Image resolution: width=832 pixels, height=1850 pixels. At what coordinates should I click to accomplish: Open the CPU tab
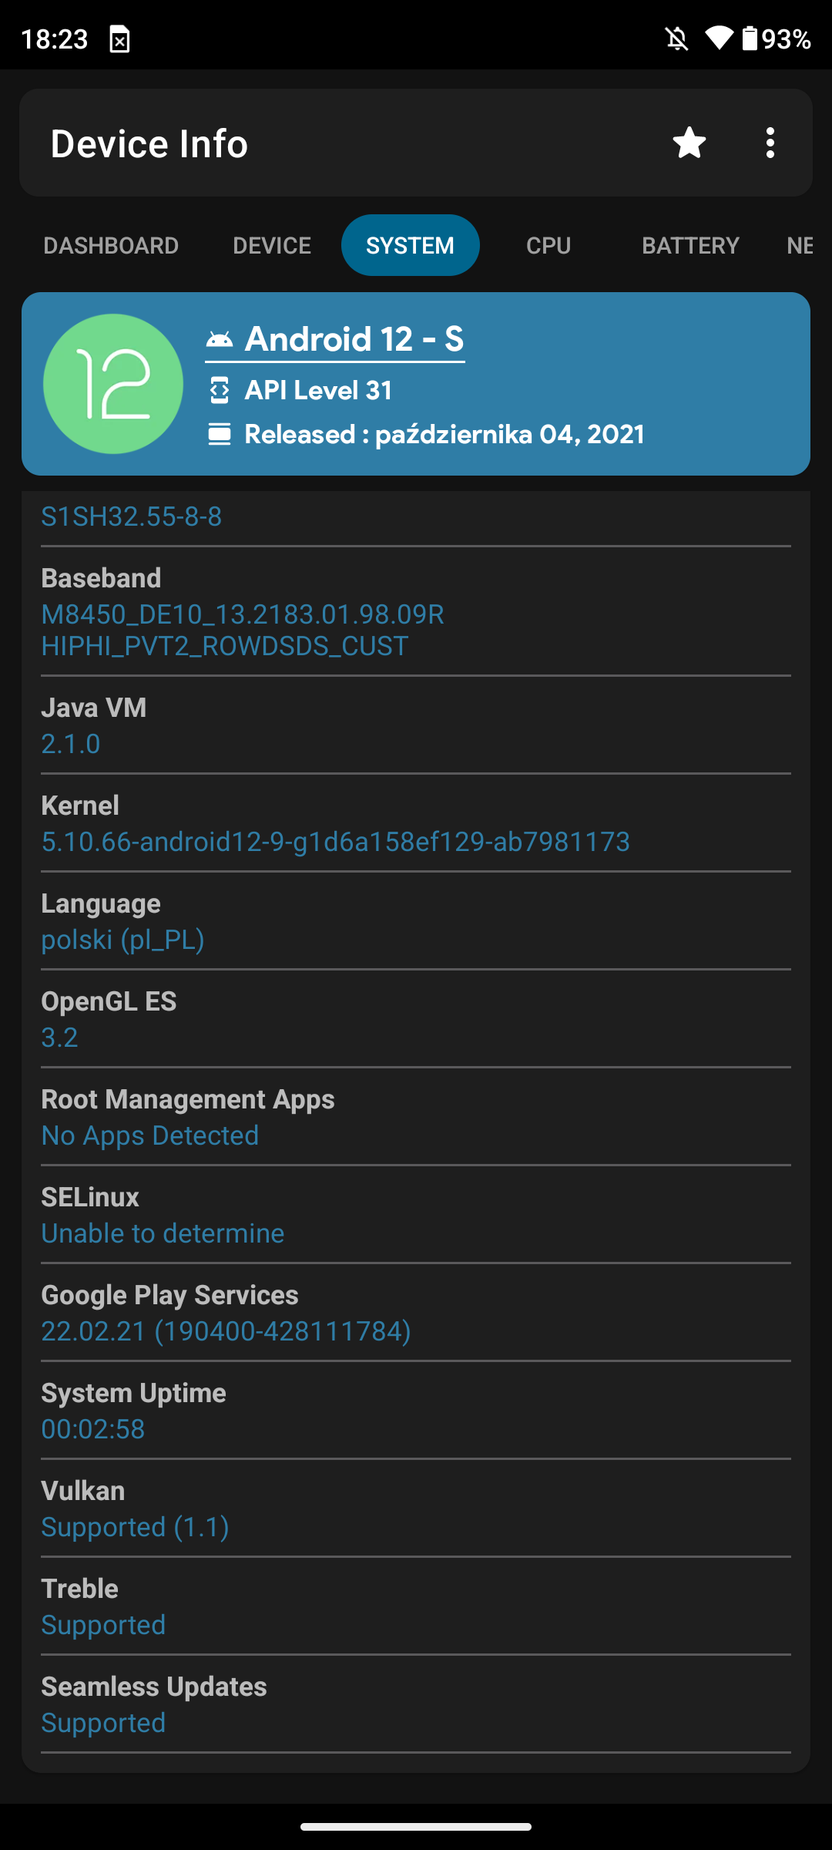click(x=549, y=245)
